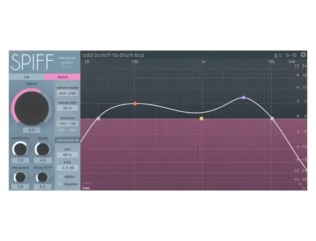The image size is (316, 241).
Task: Select the purple EQ node
Action: click(x=244, y=98)
